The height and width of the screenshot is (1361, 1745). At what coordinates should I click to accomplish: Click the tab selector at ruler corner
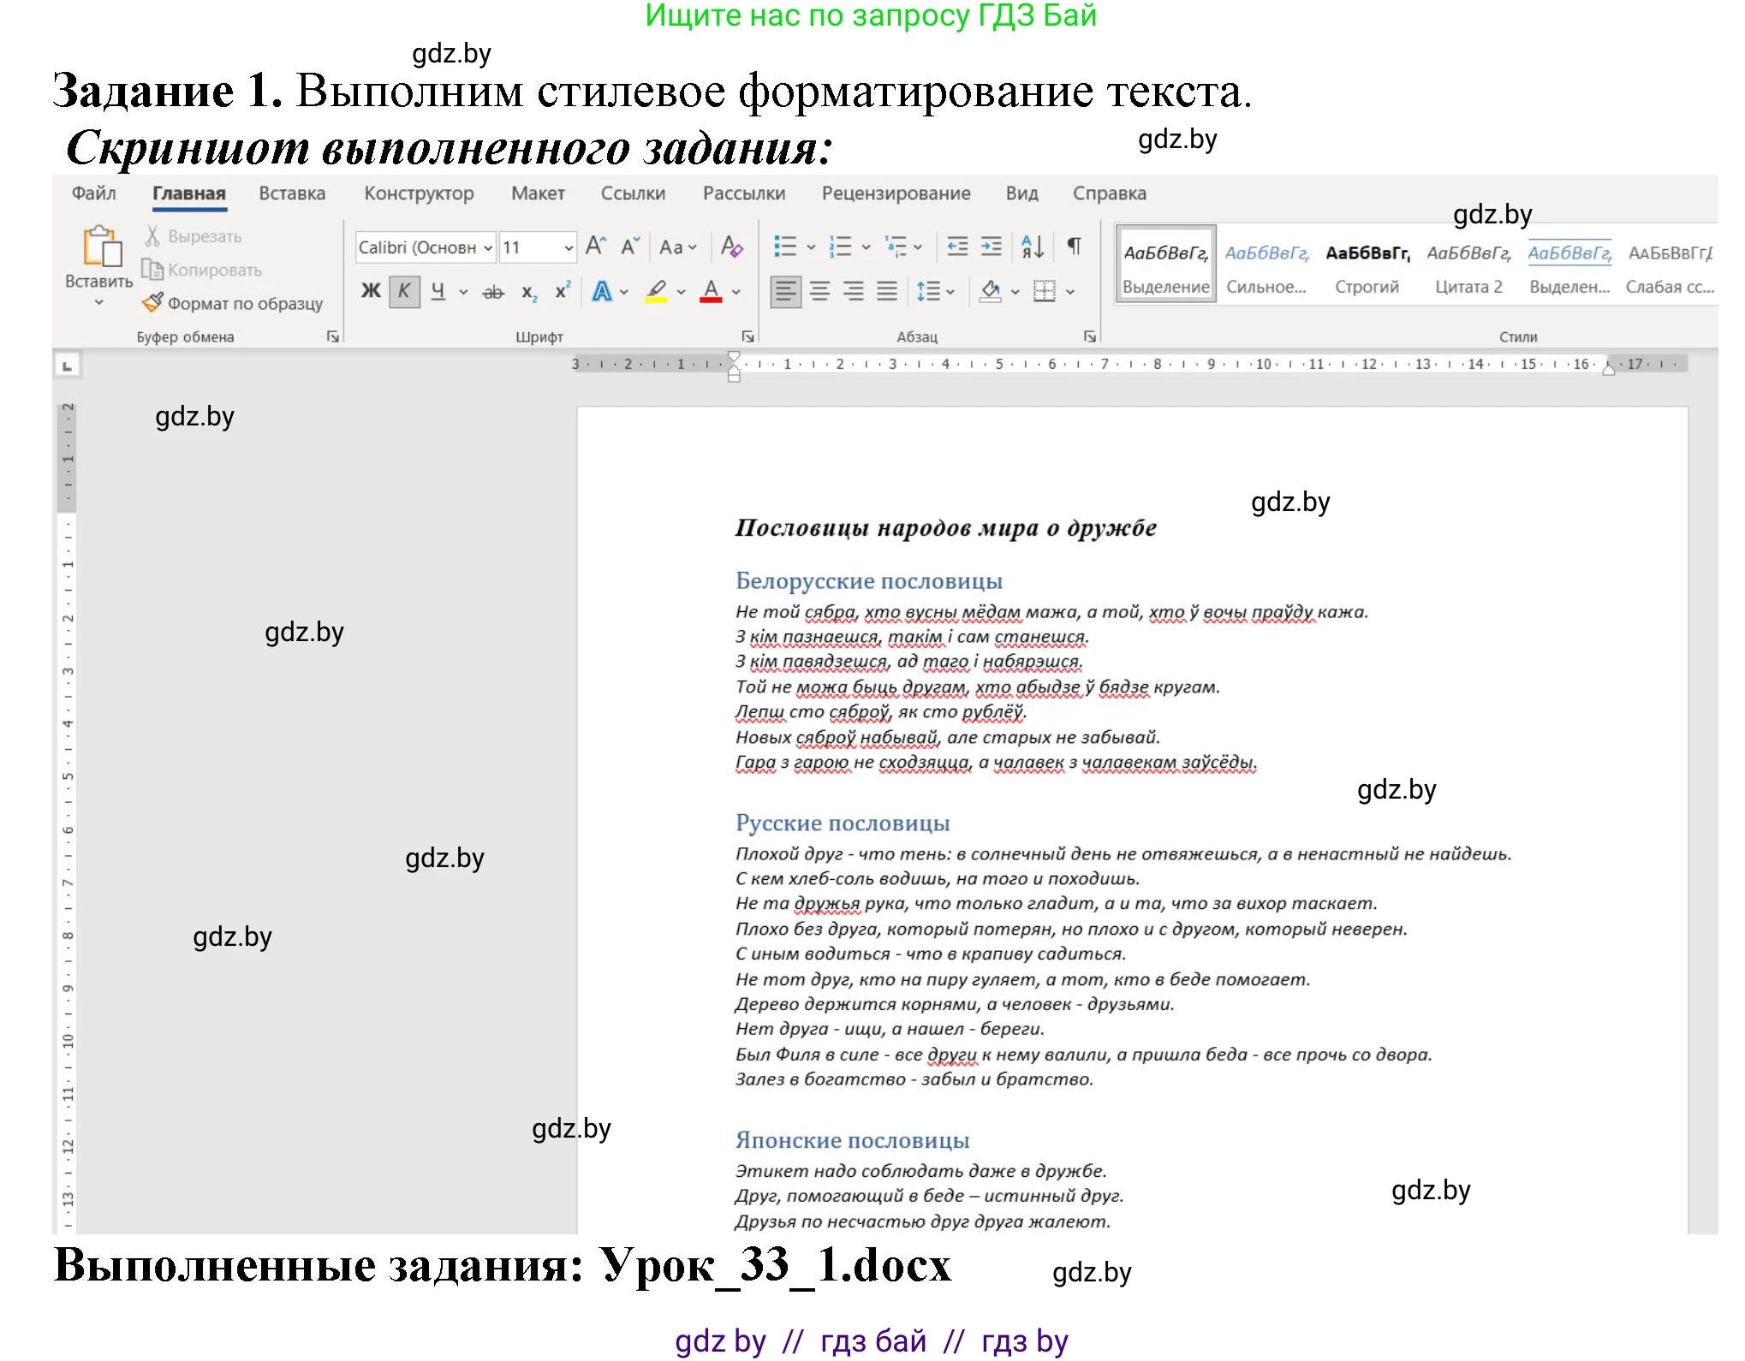pos(67,366)
